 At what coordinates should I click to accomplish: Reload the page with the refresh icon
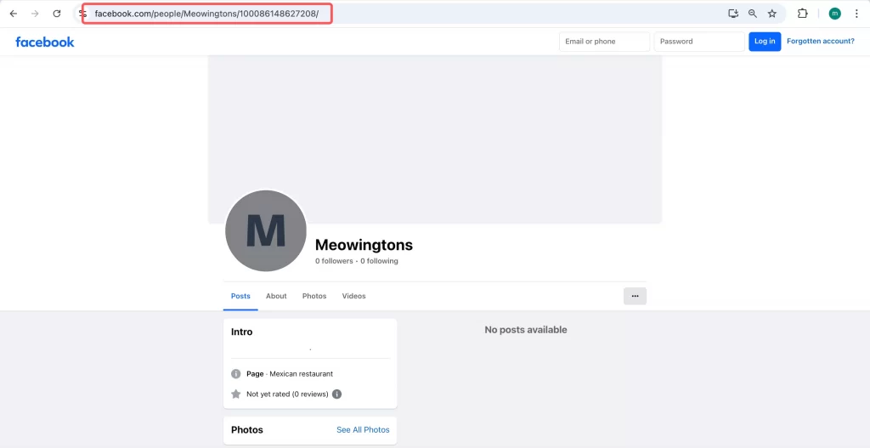[57, 14]
